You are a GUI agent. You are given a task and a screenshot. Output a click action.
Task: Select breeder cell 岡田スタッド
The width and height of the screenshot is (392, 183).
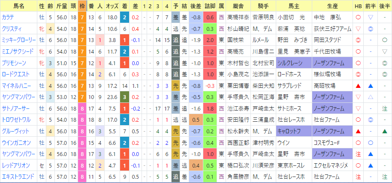click(332, 40)
